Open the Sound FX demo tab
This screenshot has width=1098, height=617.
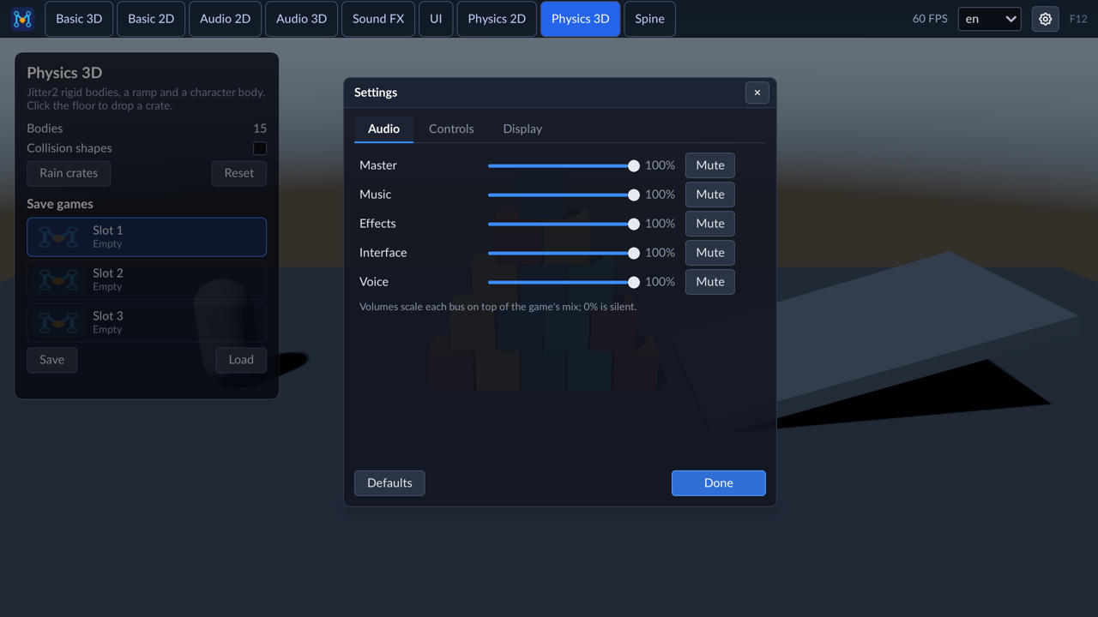[x=378, y=19]
